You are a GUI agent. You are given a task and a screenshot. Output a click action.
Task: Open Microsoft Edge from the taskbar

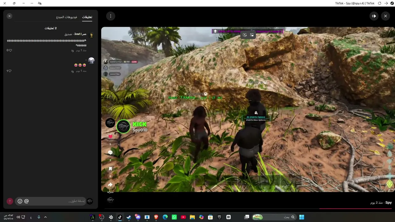click(165, 217)
